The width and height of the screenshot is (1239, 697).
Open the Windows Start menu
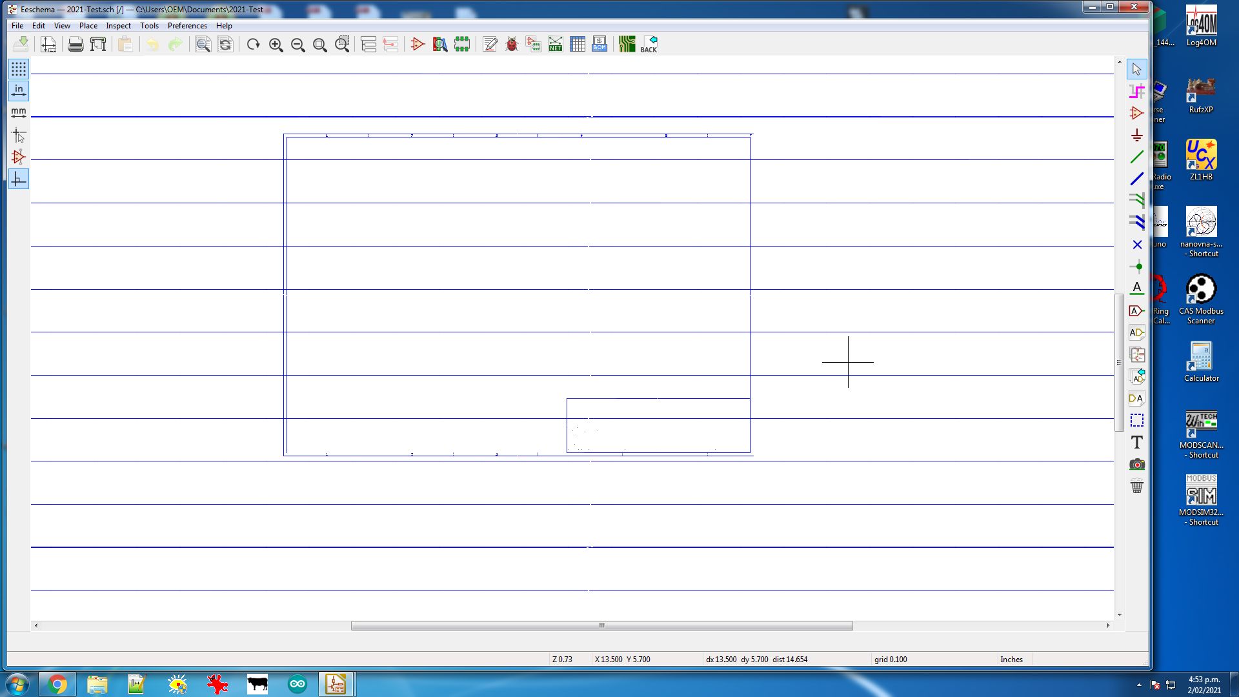pyautogui.click(x=17, y=684)
